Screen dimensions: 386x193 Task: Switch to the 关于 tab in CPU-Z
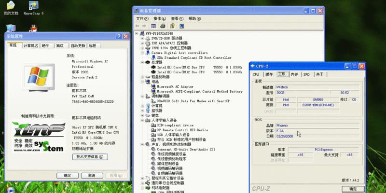(320, 74)
